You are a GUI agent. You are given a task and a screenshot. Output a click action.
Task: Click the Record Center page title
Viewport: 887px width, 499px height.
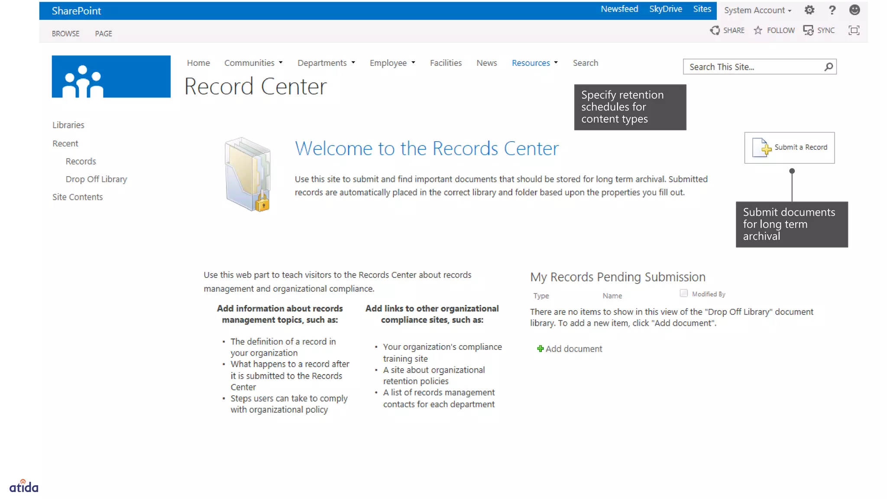pyautogui.click(x=255, y=86)
